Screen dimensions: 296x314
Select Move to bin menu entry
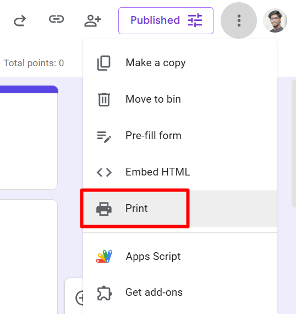point(180,99)
